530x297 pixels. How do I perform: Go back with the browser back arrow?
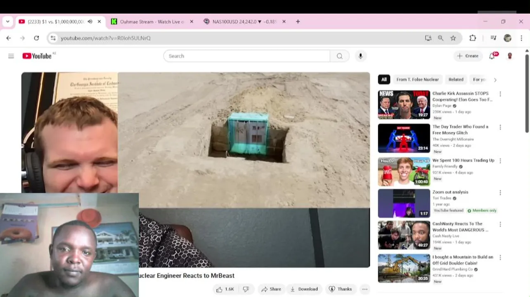coord(9,38)
